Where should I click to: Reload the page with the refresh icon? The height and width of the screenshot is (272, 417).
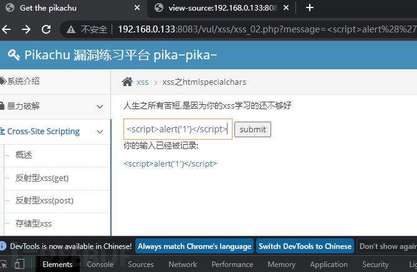click(46, 29)
